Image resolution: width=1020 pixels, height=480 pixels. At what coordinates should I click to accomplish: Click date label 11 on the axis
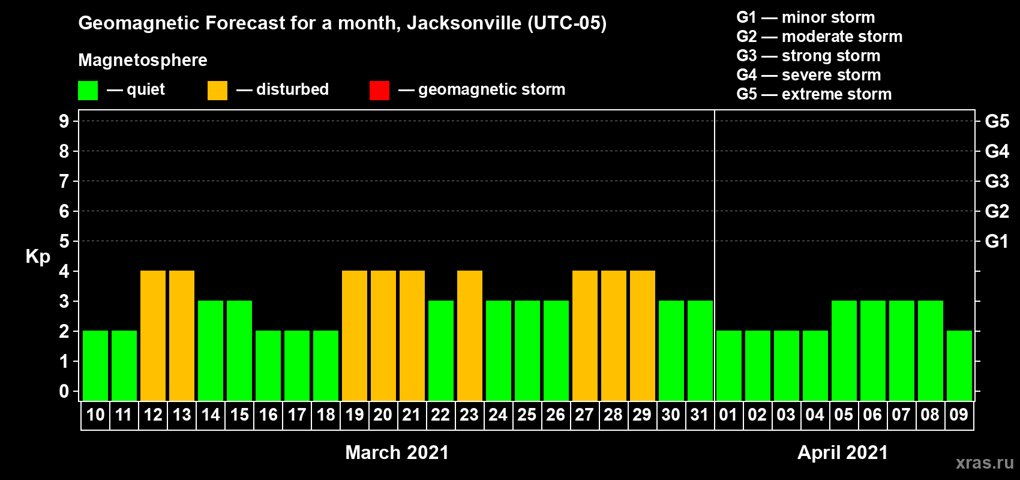point(124,415)
